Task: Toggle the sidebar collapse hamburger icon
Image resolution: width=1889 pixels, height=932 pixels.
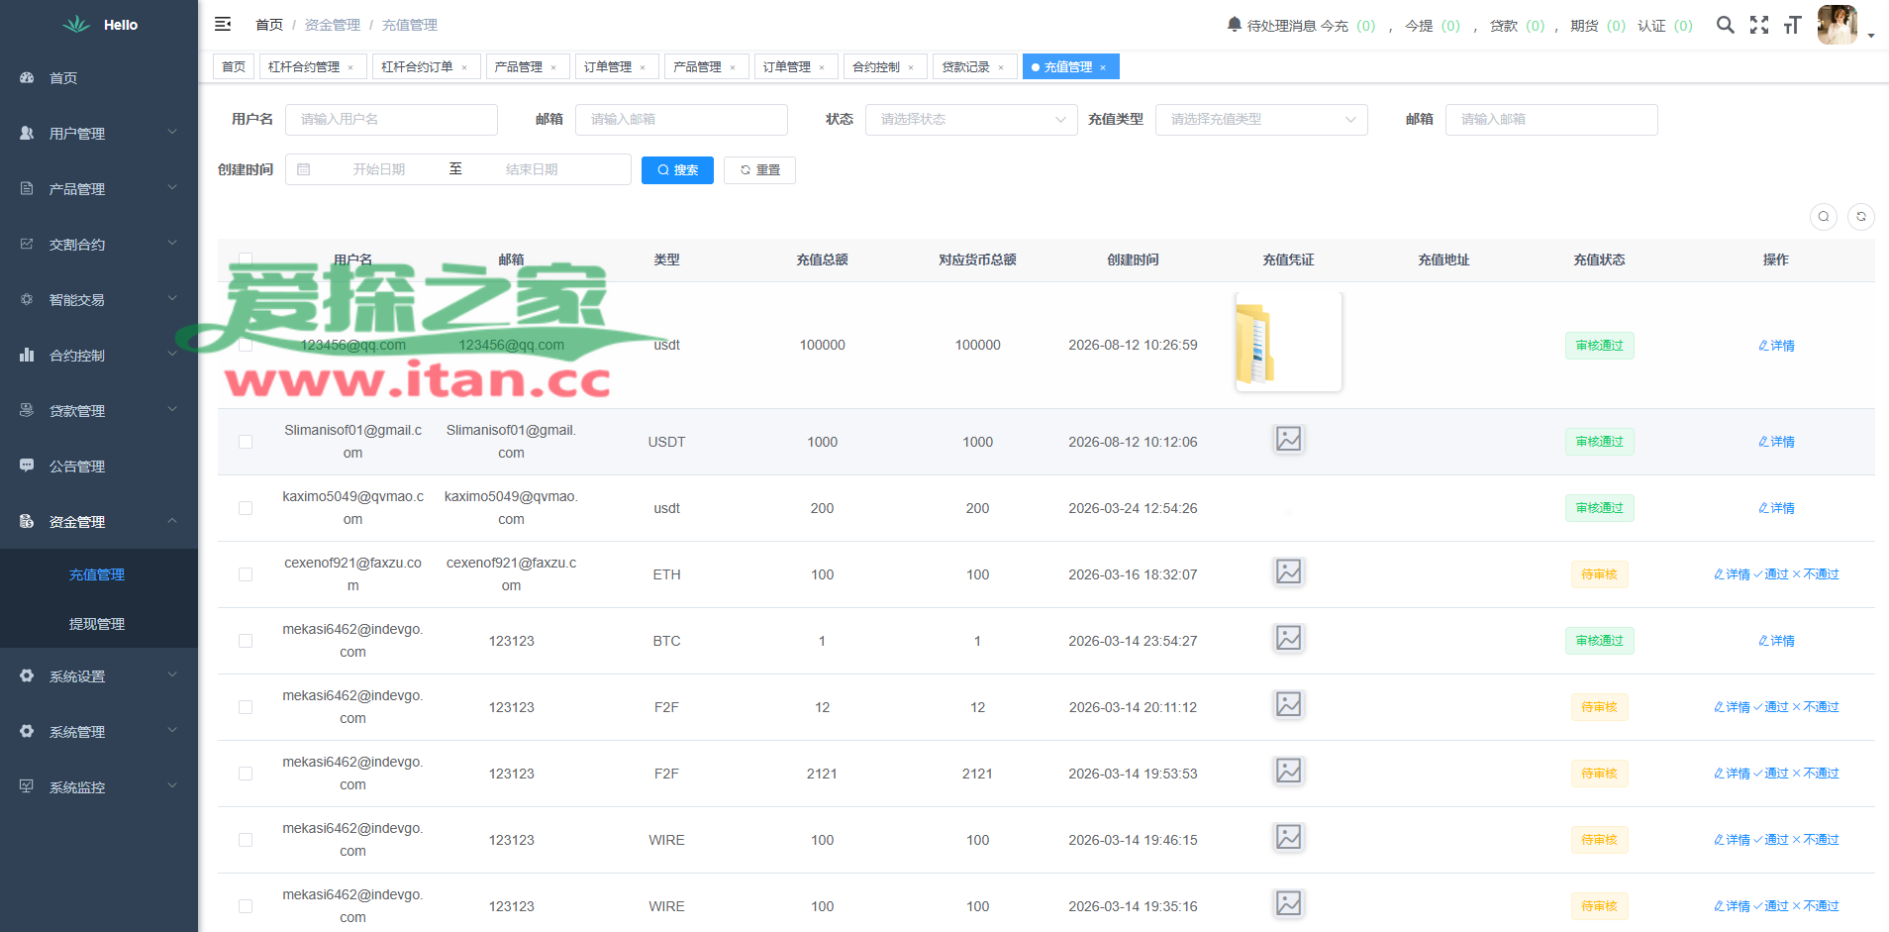Action: pos(223,24)
